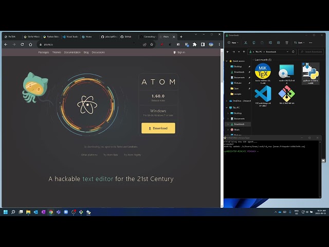This screenshot has height=247, width=329.
Task: Open Zoom from taskbar
Action: click(x=66, y=212)
